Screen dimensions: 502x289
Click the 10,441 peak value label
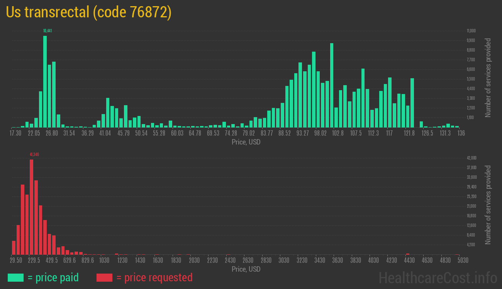[47, 31]
